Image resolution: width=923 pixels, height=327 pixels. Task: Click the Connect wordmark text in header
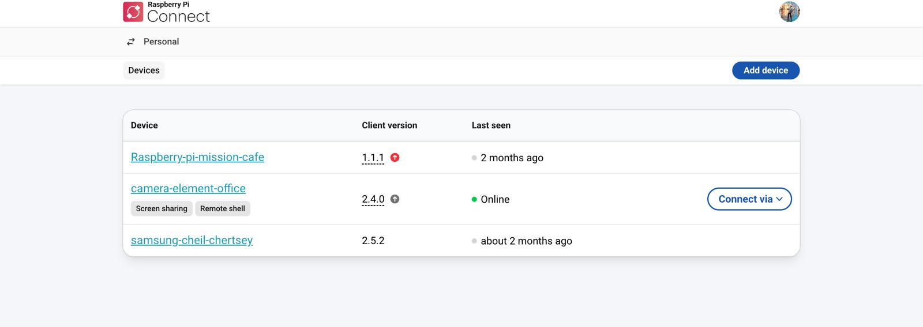coord(178,16)
